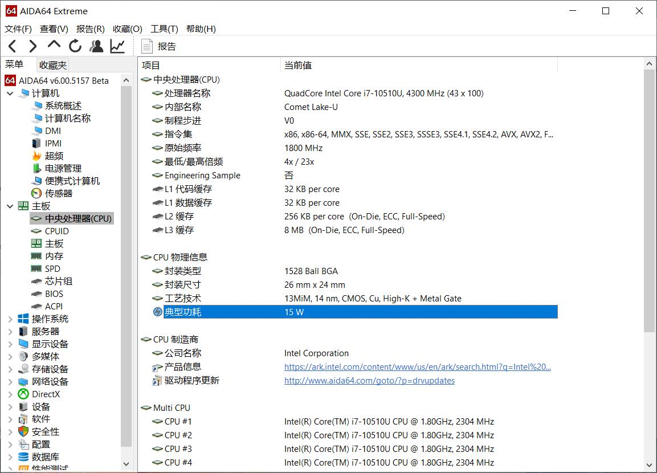Open the sensor graph icon in the toolbar
This screenshot has height=473, width=657.
[117, 46]
